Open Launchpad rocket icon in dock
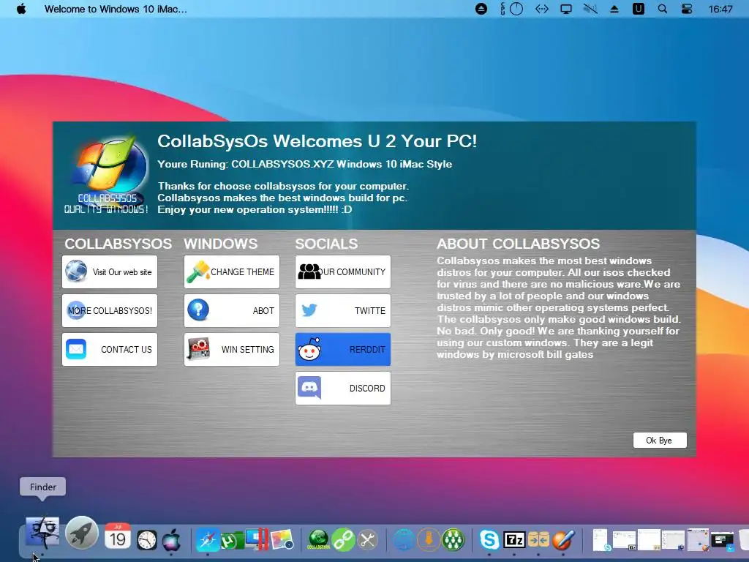This screenshot has height=562, width=749. (82, 533)
